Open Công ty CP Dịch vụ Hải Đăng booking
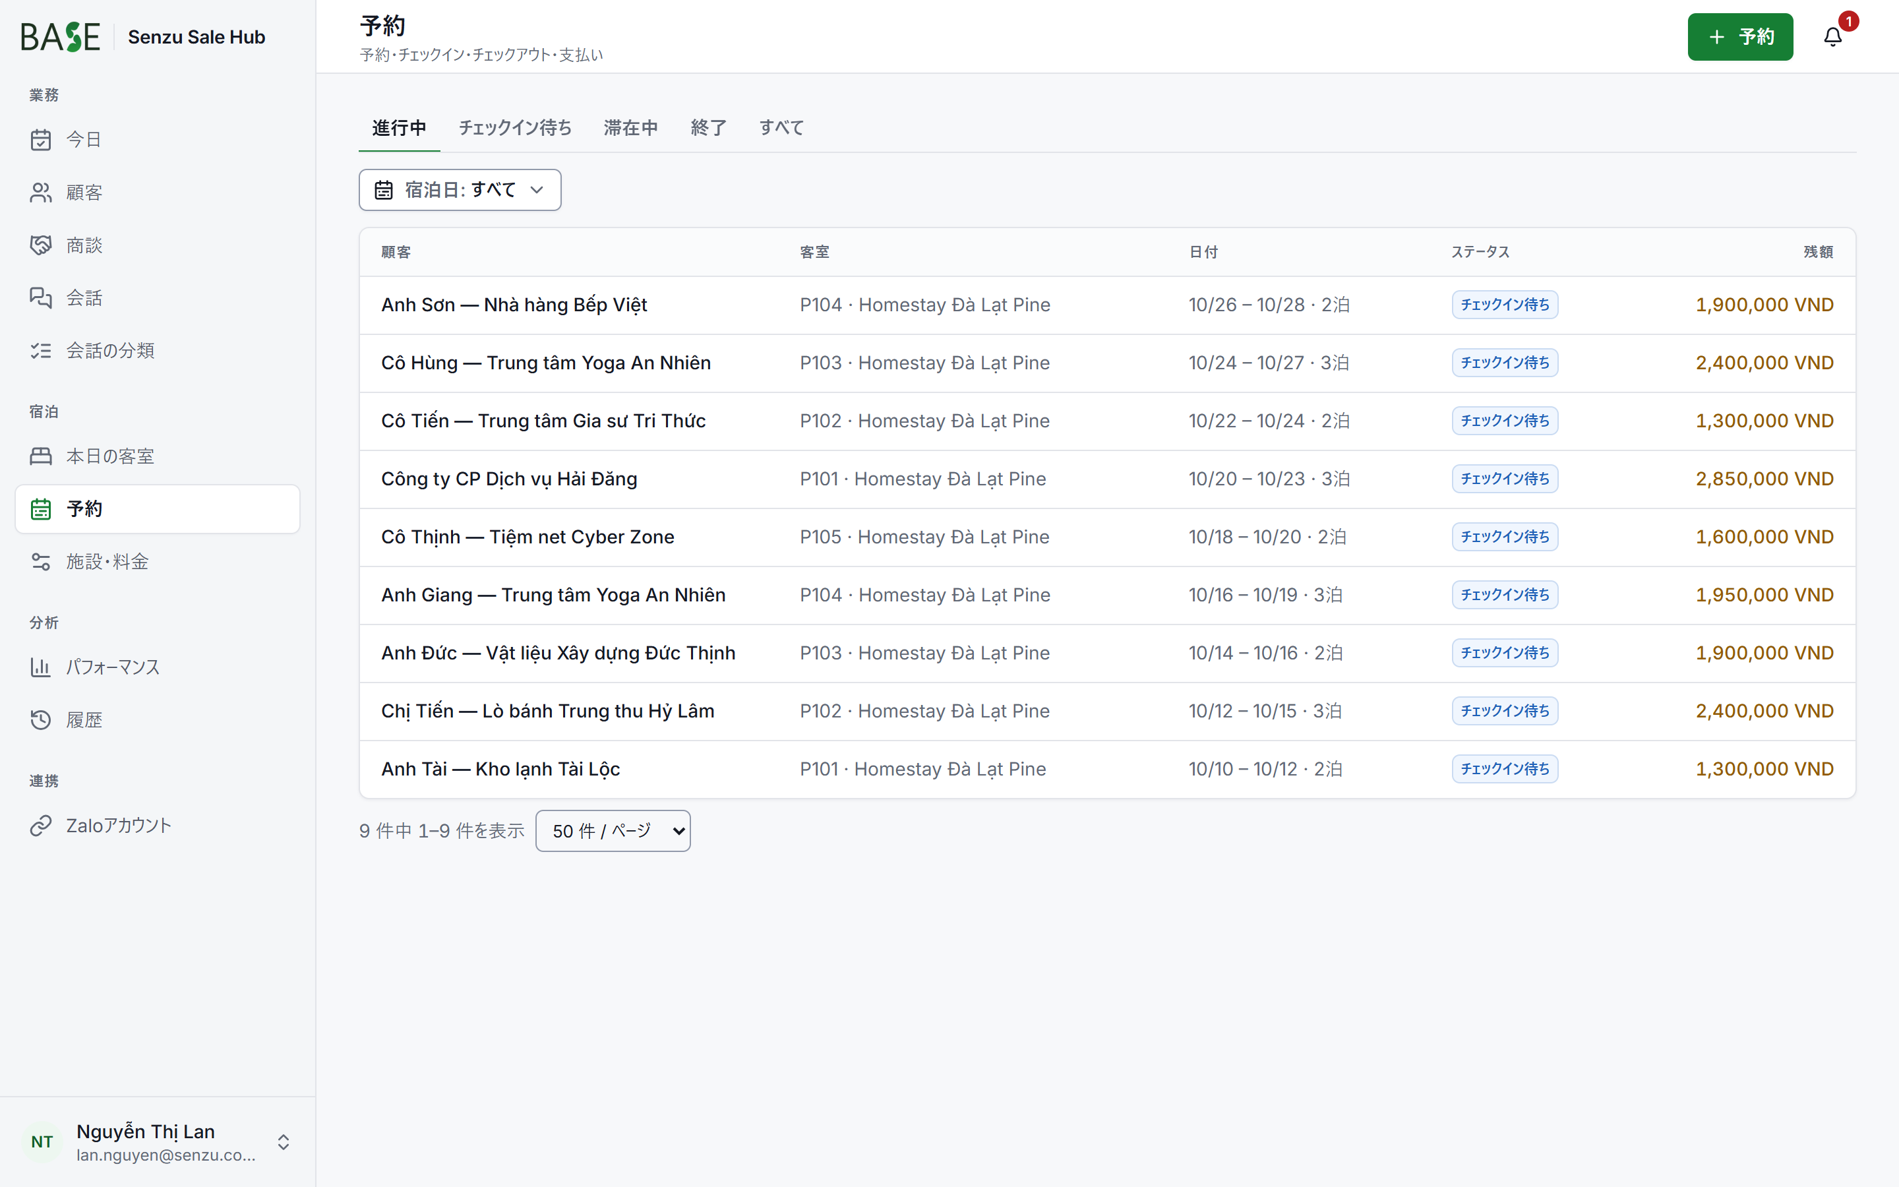 [1107, 479]
